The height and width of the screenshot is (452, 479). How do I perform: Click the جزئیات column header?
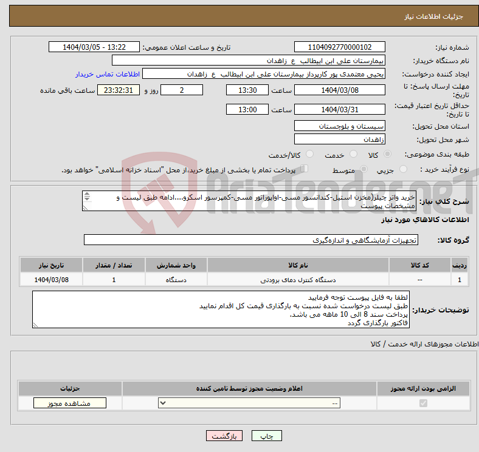pos(70,388)
